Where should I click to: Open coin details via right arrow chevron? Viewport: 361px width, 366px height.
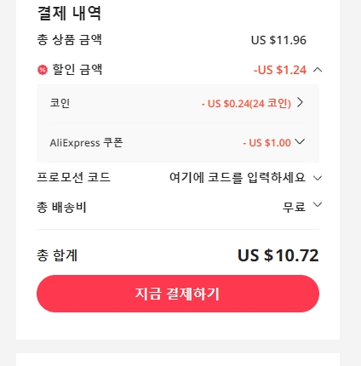point(300,102)
